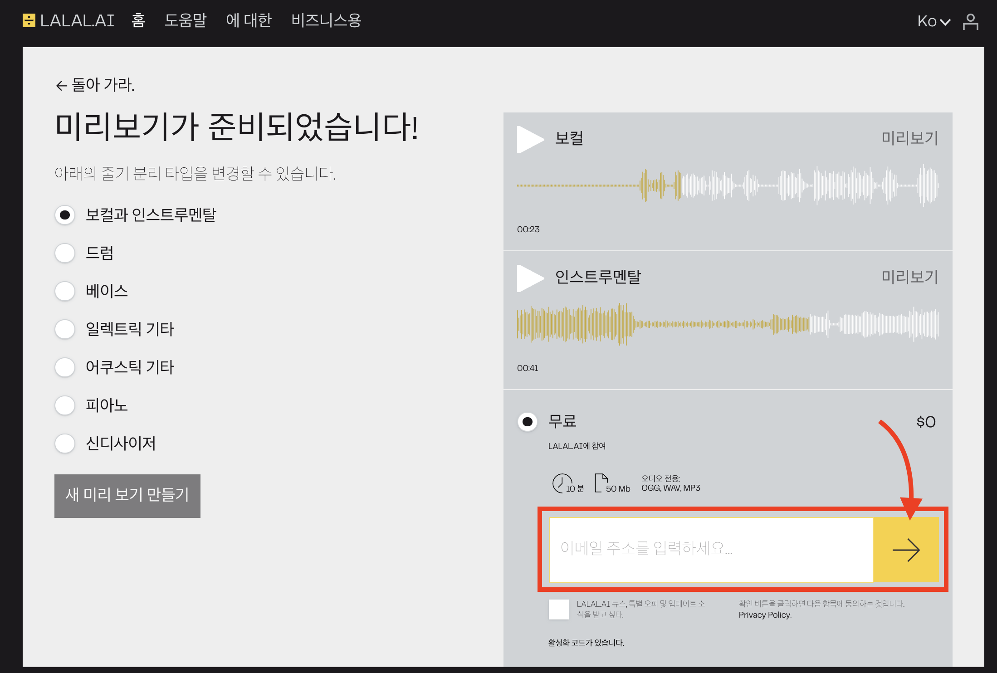Click the 50 Mb file icon
The height and width of the screenshot is (673, 997).
(x=601, y=483)
